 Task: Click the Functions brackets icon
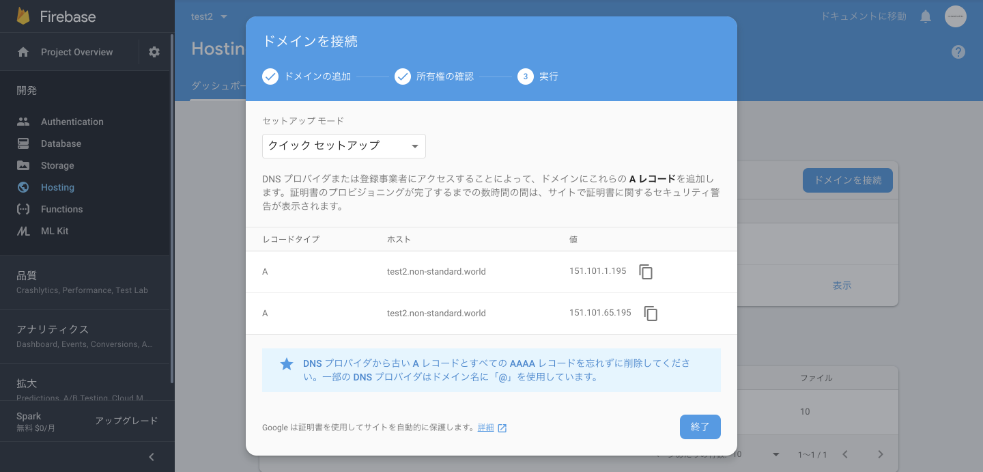pos(23,209)
